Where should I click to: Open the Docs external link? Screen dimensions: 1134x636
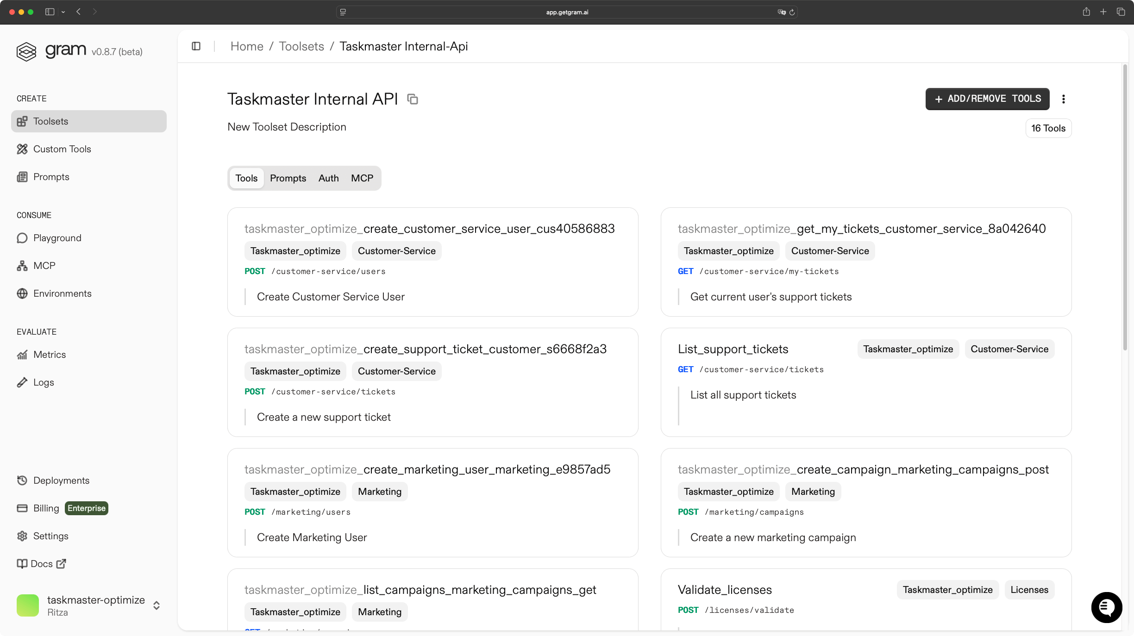[41, 563]
